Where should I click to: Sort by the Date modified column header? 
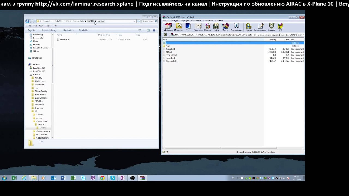tap(104, 35)
